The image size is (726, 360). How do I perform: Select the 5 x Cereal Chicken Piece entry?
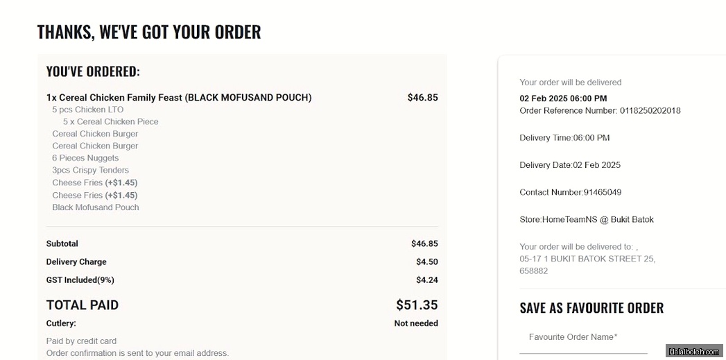point(111,121)
